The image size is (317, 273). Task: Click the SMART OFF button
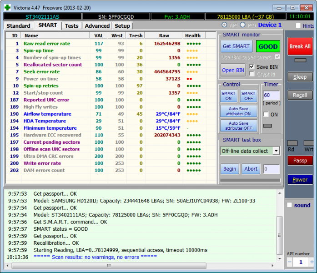point(248,96)
